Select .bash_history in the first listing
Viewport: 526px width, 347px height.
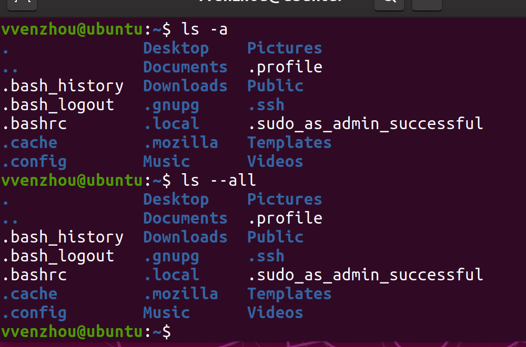tap(63, 86)
